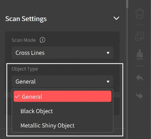Click the overlapping squares selection icon
This screenshot has height=139, width=151.
coord(140,36)
